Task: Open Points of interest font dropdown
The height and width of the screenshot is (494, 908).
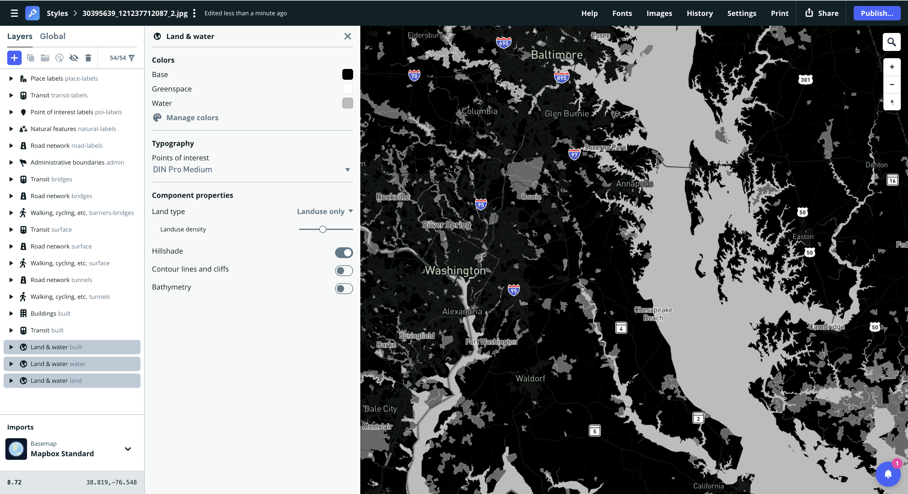Action: (x=252, y=170)
